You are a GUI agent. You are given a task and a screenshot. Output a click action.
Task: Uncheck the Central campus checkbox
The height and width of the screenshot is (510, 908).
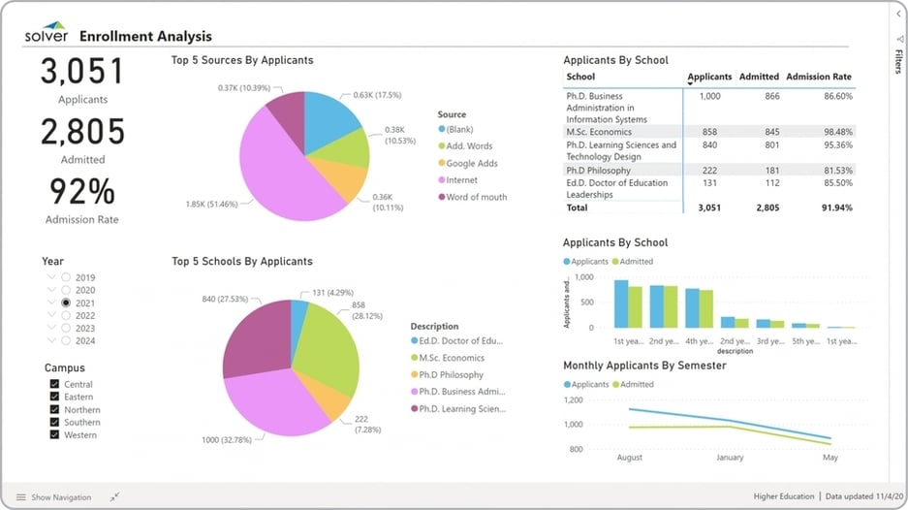coord(54,385)
